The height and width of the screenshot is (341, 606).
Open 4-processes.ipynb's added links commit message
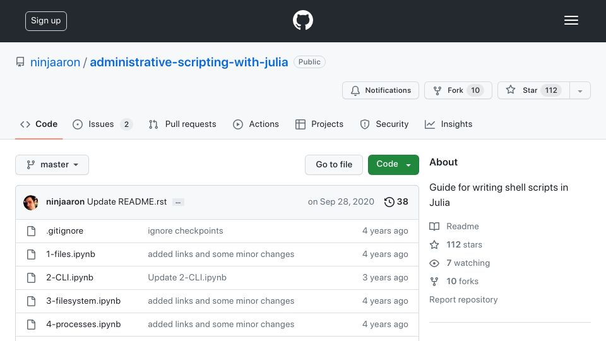(221, 325)
